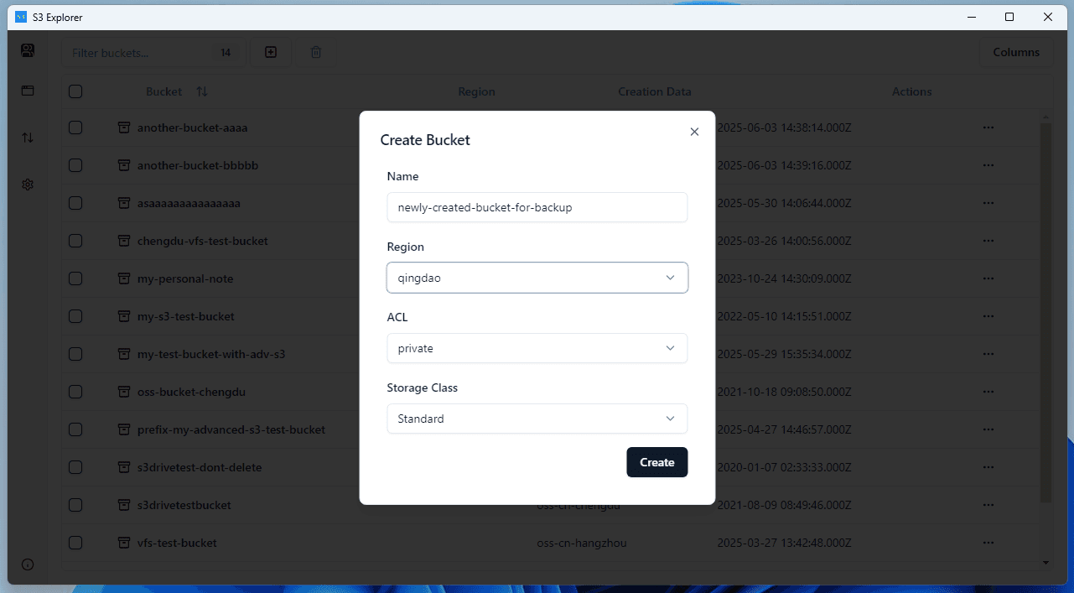This screenshot has height=593, width=1074.
Task: Open the settings gear in the sidebar
Action: [27, 185]
